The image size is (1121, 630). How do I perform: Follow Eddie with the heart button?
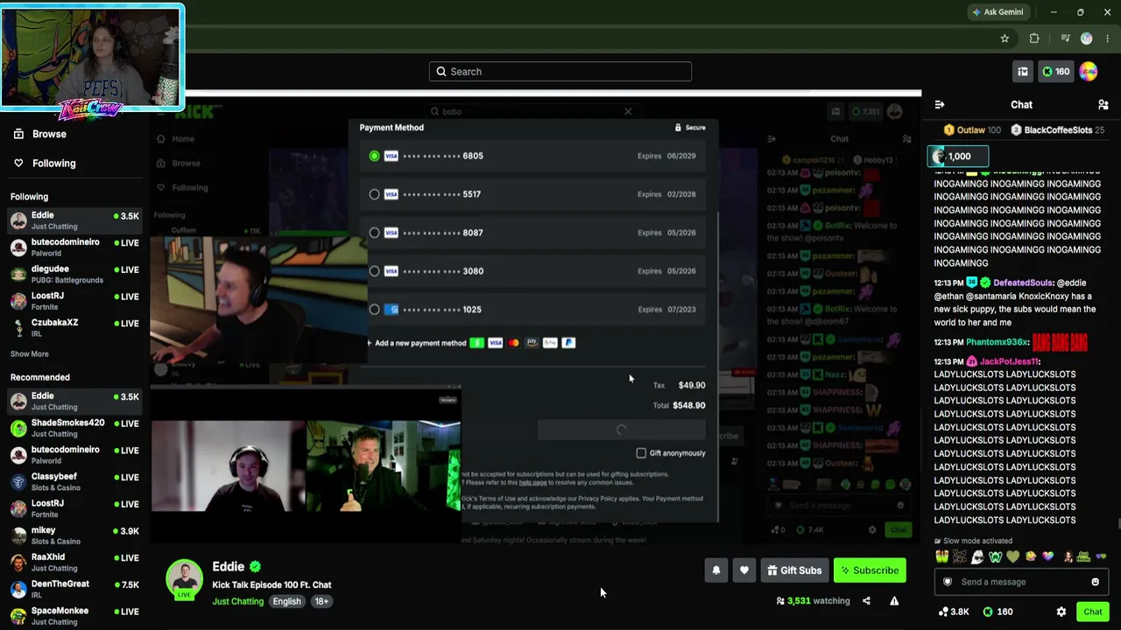tap(744, 570)
